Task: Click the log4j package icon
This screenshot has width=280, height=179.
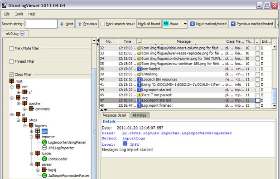Action: click(x=44, y=170)
